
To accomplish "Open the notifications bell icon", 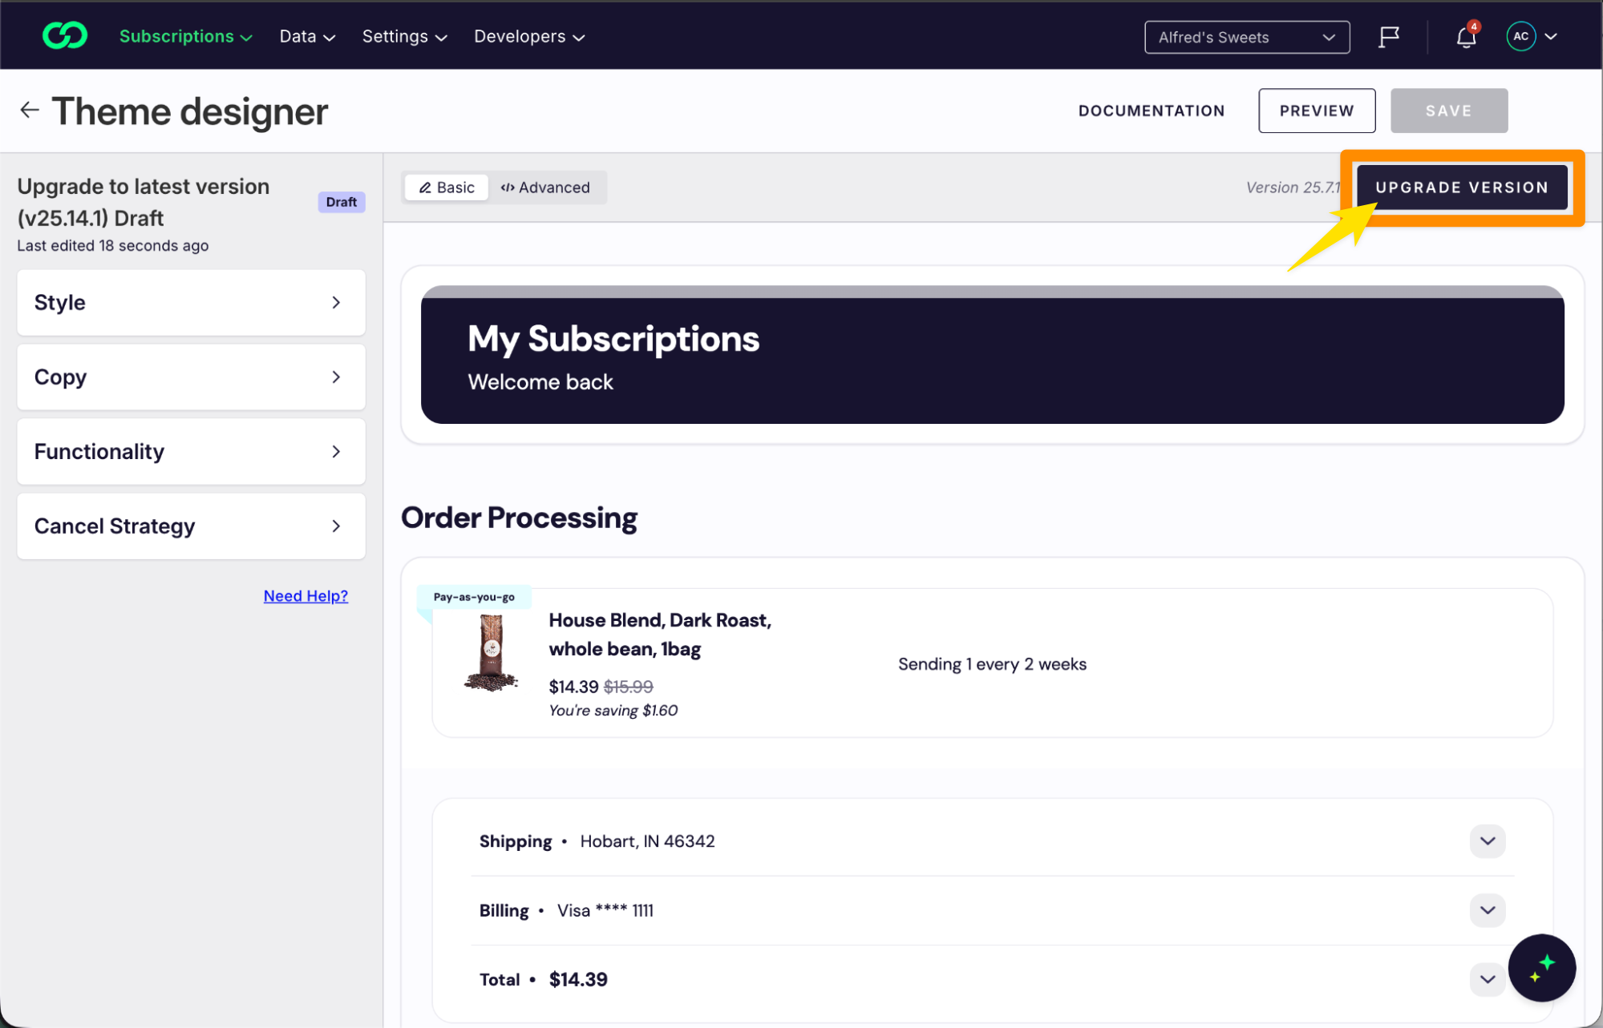I will 1466,37.
